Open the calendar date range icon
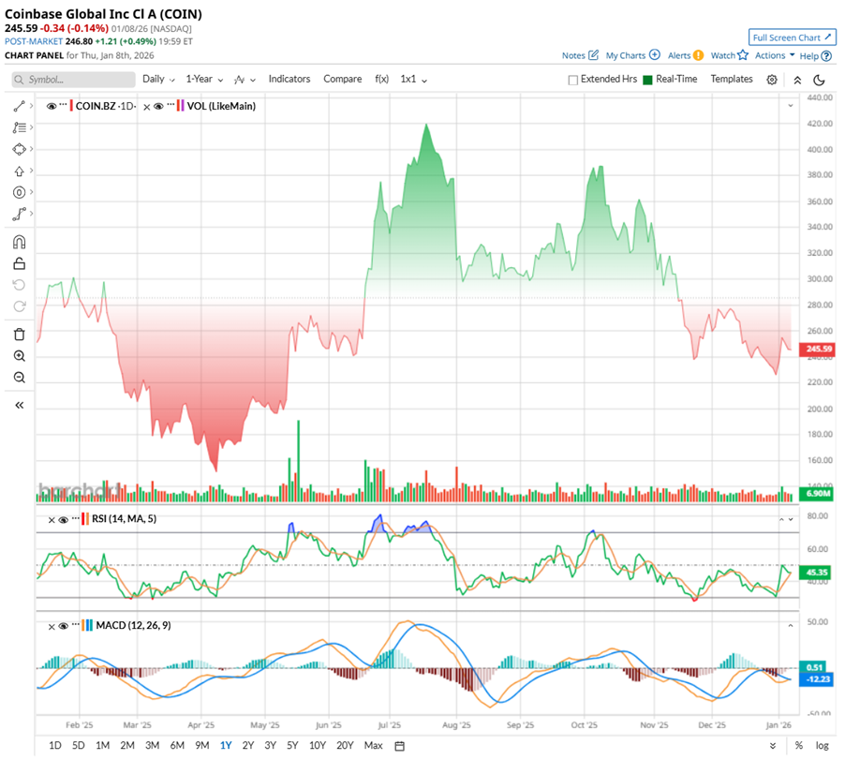845x760 pixels. pos(399,746)
